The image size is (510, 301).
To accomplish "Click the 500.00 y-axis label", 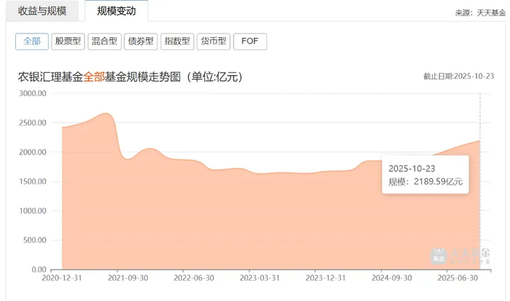I will tap(34, 241).
